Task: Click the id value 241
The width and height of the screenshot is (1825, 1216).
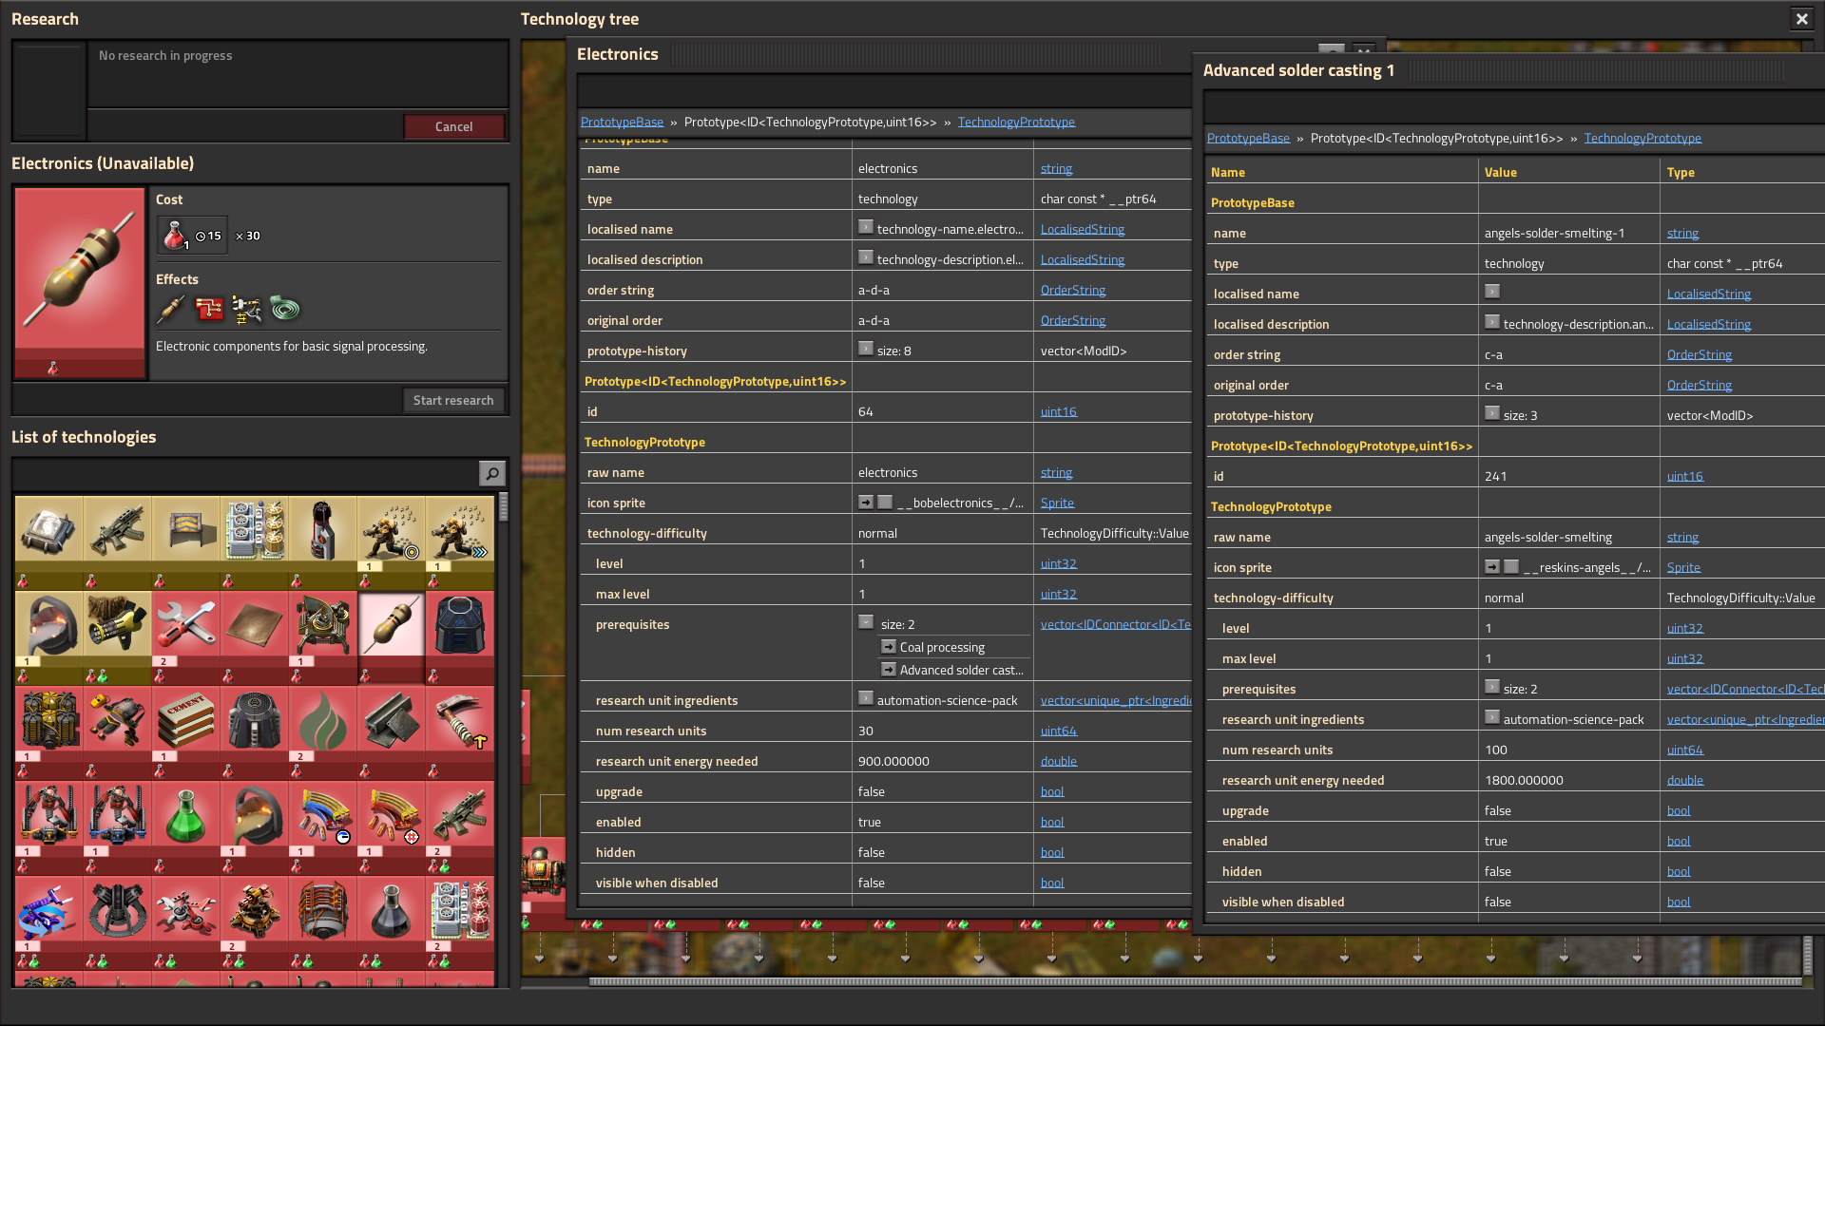Action: (x=1495, y=476)
